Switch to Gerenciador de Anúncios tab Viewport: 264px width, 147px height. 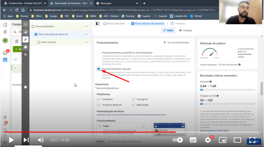pos(71,3)
